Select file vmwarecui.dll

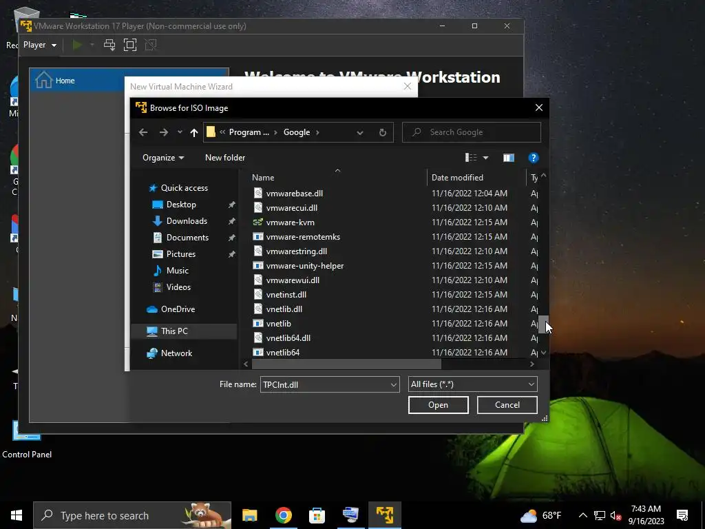click(x=292, y=208)
